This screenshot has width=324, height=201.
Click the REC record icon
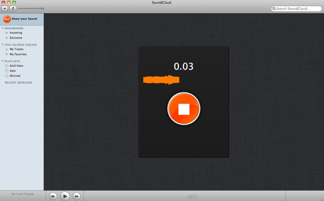pyautogui.click(x=7, y=19)
